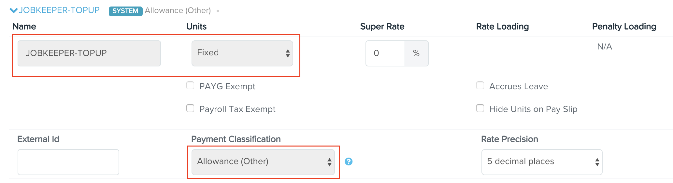673x183 pixels.
Task: Click inside the External Id text box
Action: (x=68, y=162)
